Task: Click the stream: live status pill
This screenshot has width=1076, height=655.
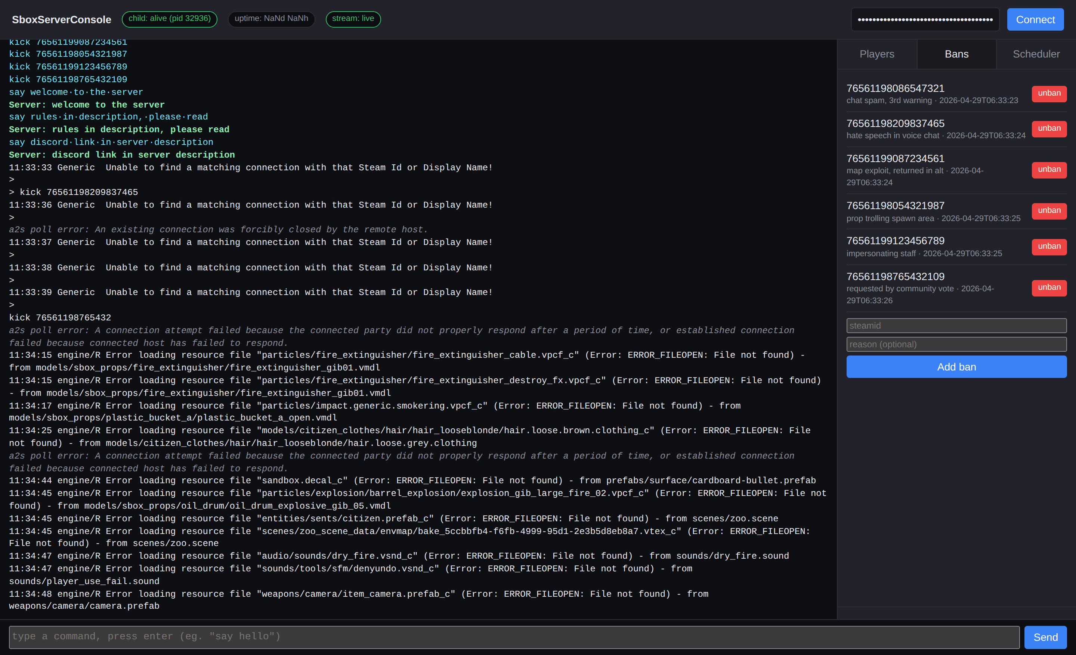Action: click(x=353, y=19)
